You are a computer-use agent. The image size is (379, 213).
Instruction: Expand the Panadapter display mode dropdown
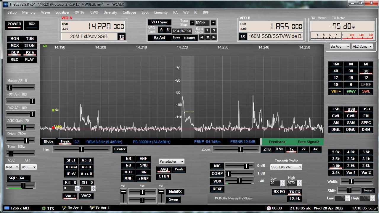[172, 162]
